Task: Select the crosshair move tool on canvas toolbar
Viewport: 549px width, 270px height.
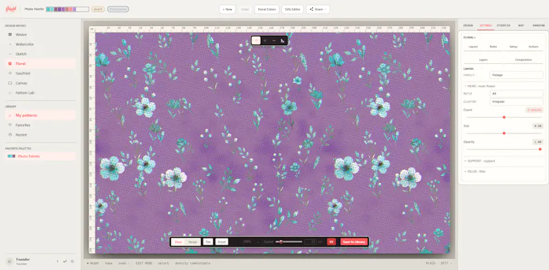Action: tap(265, 40)
